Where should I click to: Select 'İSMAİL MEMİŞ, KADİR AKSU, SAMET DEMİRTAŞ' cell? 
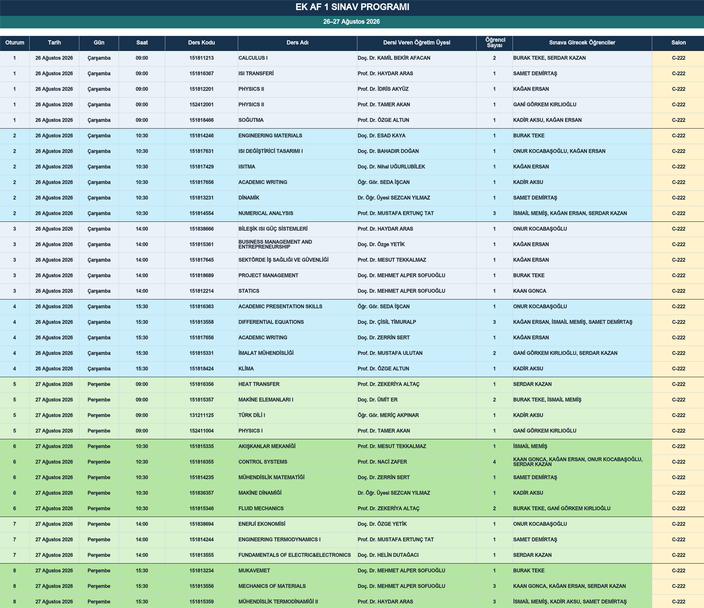coord(582,602)
